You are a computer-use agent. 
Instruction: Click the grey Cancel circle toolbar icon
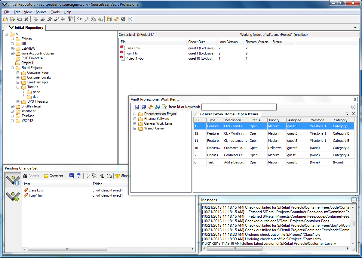(x=123, y=19)
